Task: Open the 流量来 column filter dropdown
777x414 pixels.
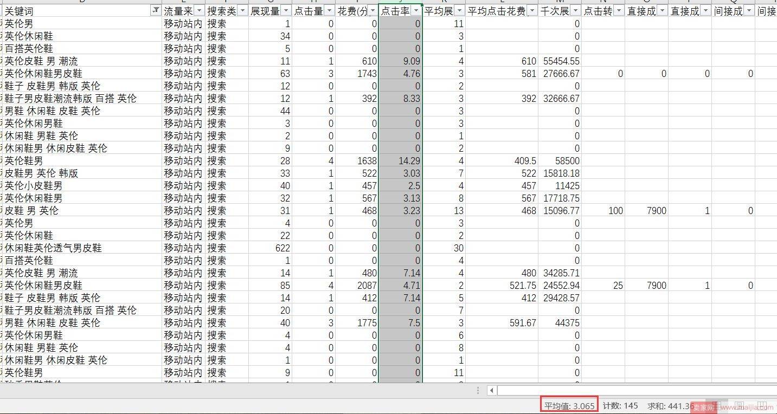Action: 199,11
